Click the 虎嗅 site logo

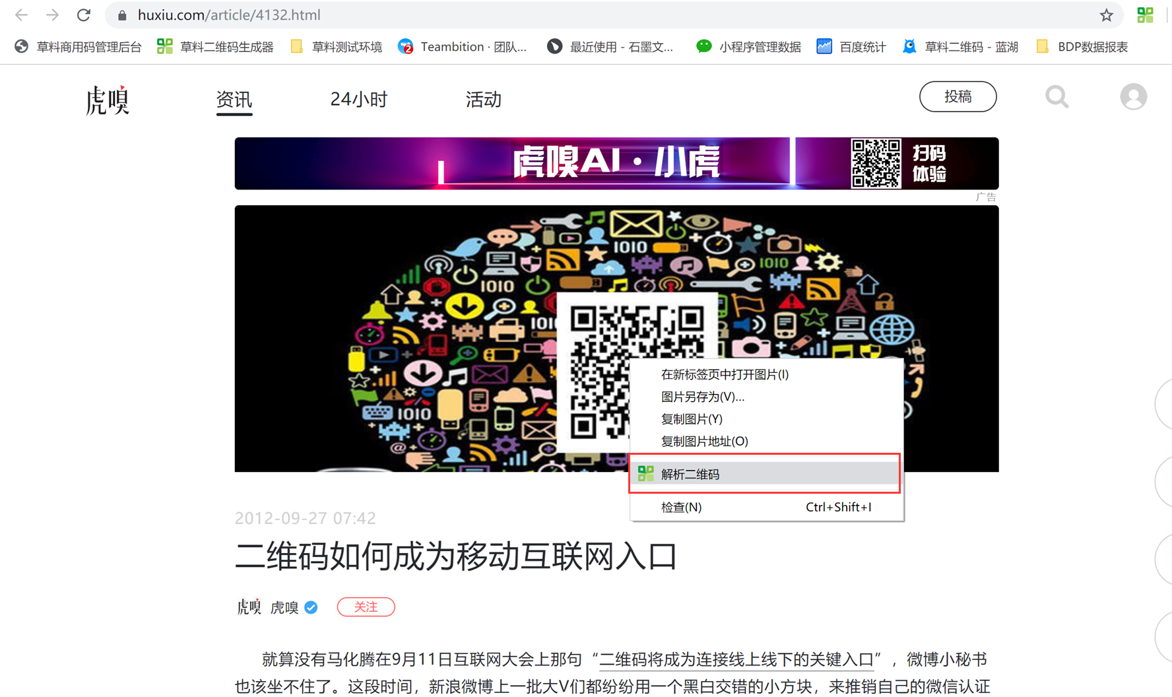point(107,100)
